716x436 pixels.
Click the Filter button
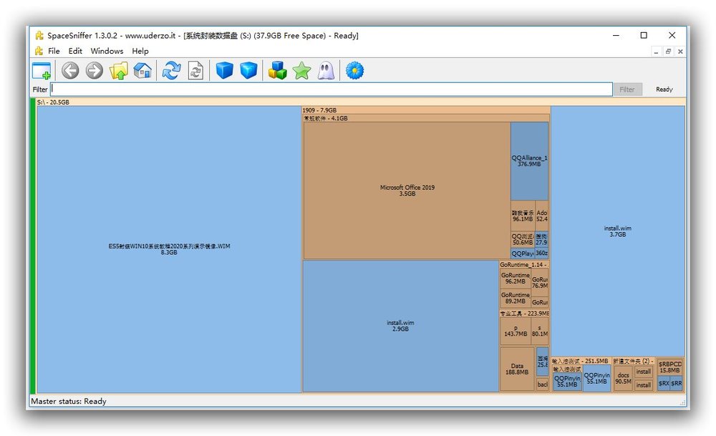[x=627, y=89]
